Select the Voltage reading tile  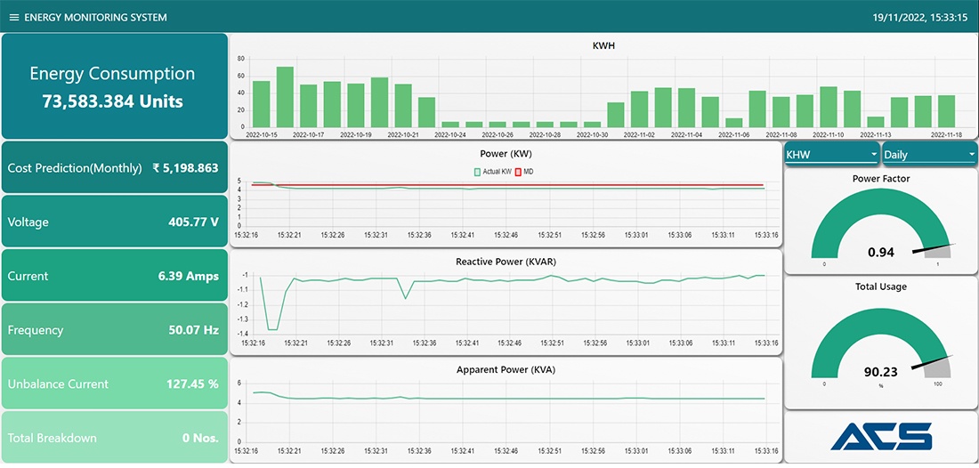(115, 222)
